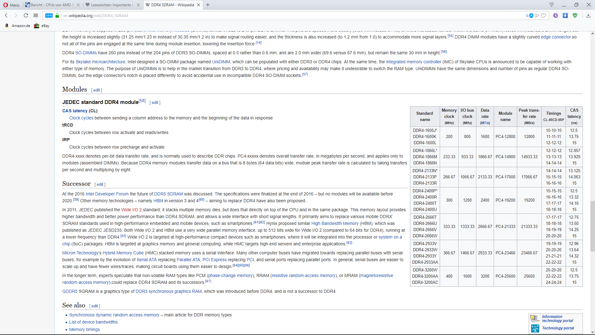The height and width of the screenshot is (335, 595).
Task: Close the Bericht - CPUs von AMD tab
Action: pyautogui.click(x=78, y=5)
